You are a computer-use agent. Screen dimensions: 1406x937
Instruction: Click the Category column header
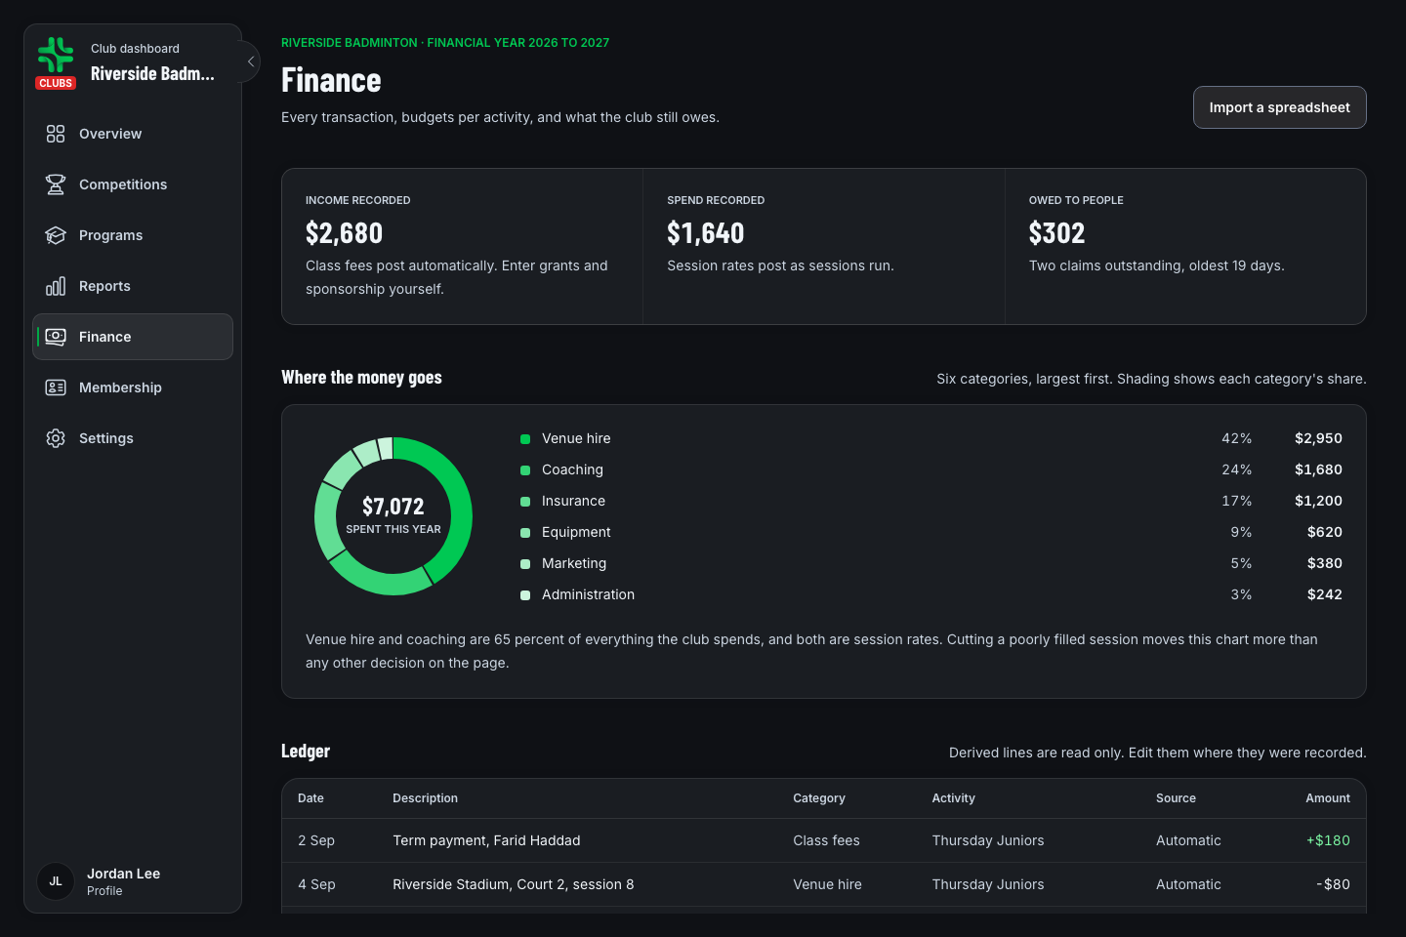pos(819,798)
